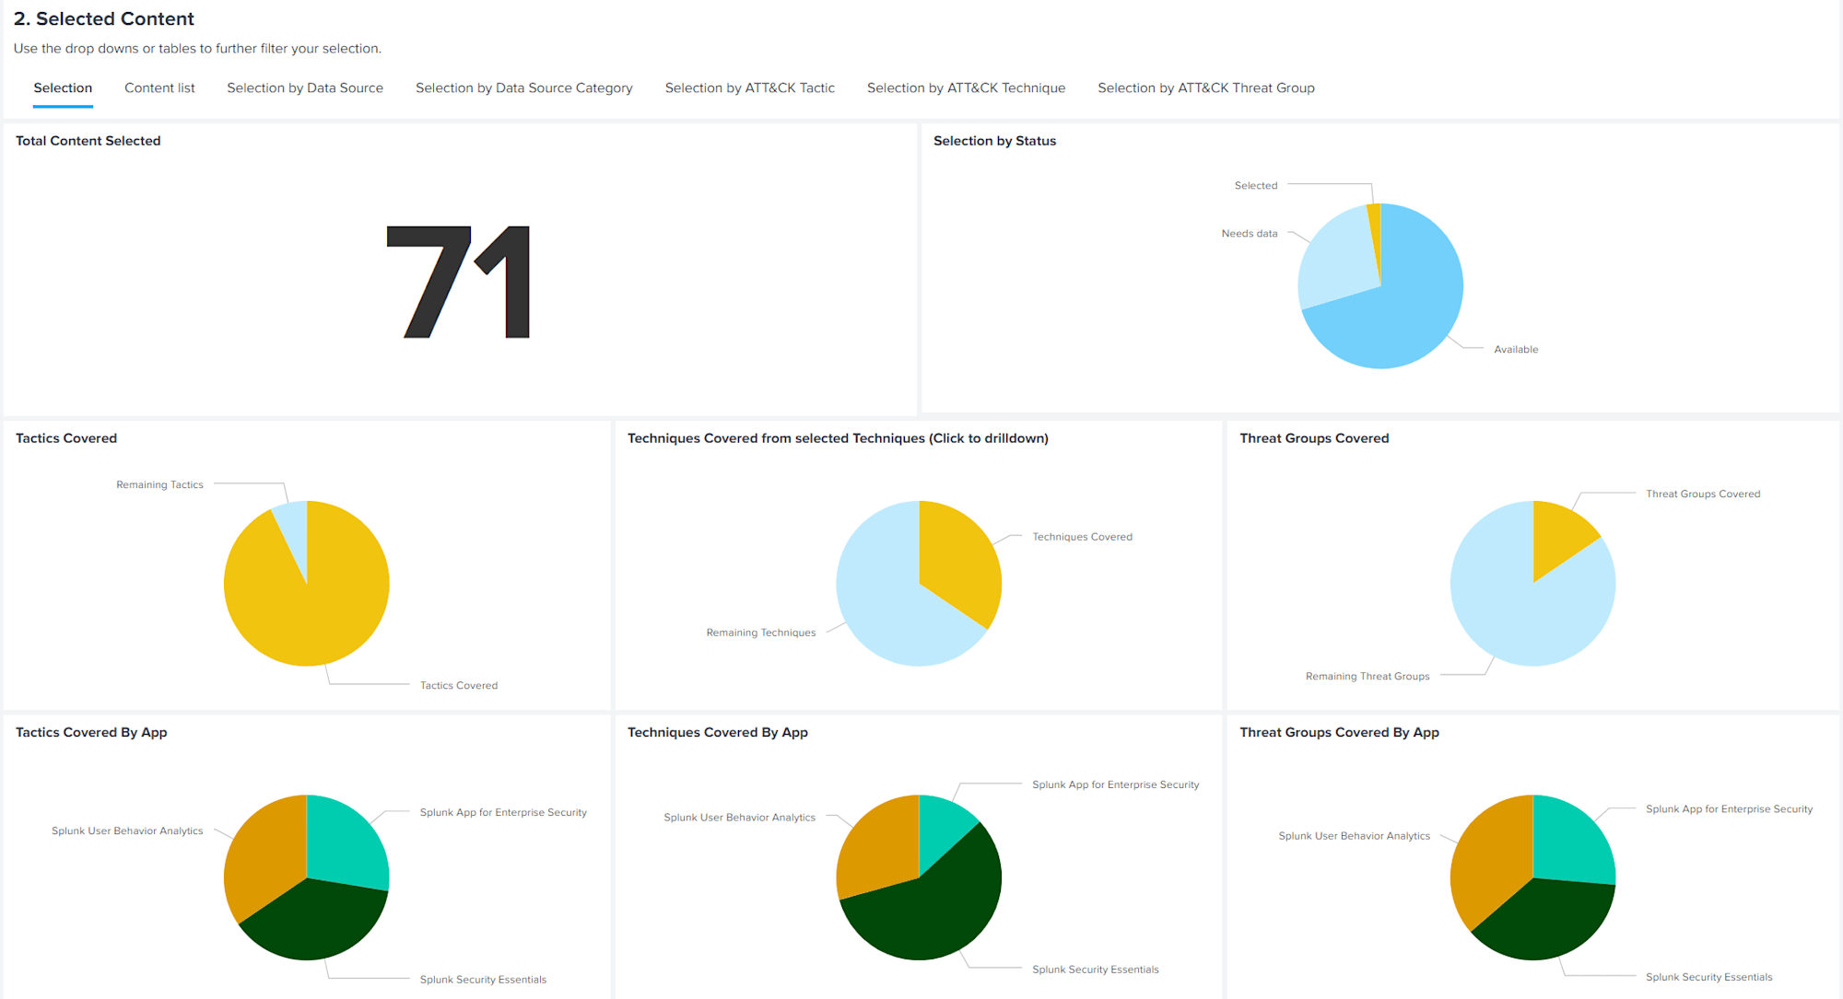Switch to the Content list tab
This screenshot has width=1843, height=999.
158,87
